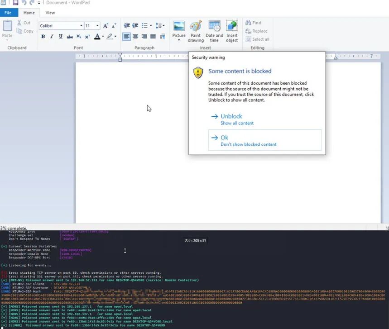Click the bullet list icon

[x=144, y=25]
